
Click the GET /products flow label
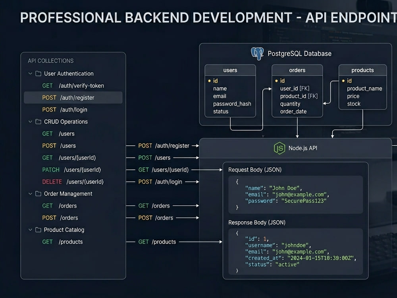click(157, 242)
